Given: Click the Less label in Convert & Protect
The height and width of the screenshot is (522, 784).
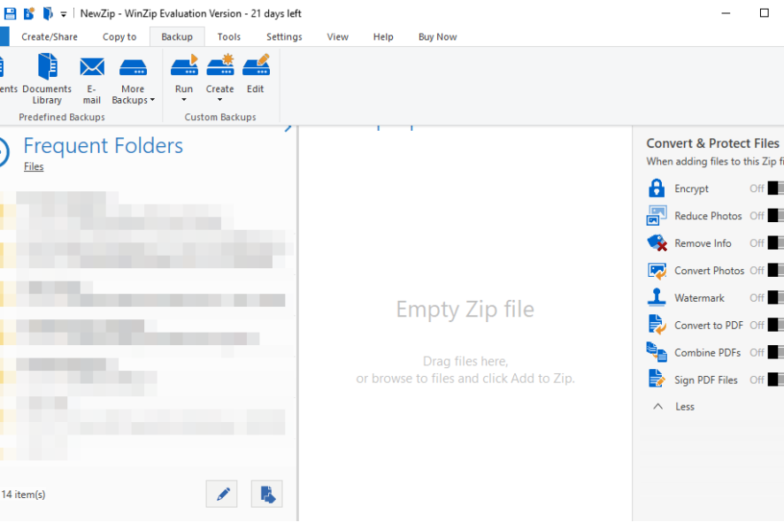Looking at the screenshot, I should point(685,406).
